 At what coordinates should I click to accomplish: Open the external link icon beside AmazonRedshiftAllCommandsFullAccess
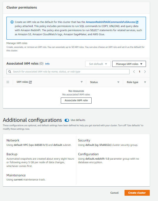click(x=137, y=22)
